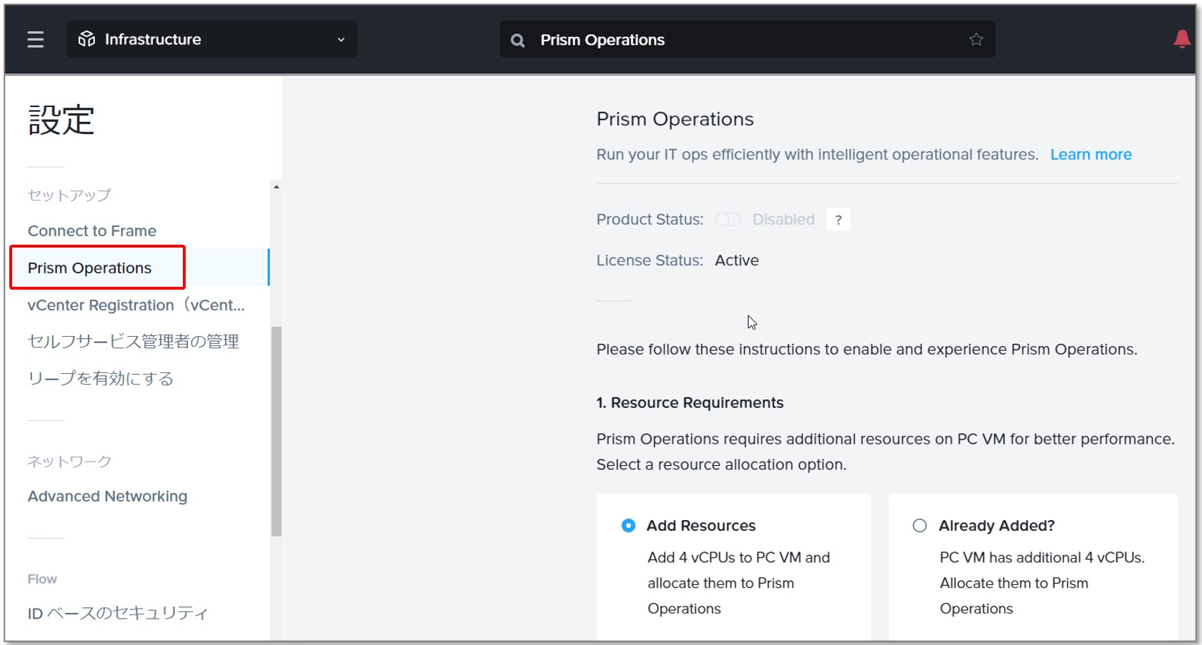The width and height of the screenshot is (1202, 645).
Task: Click the Prism Operations search field
Action: 747,39
